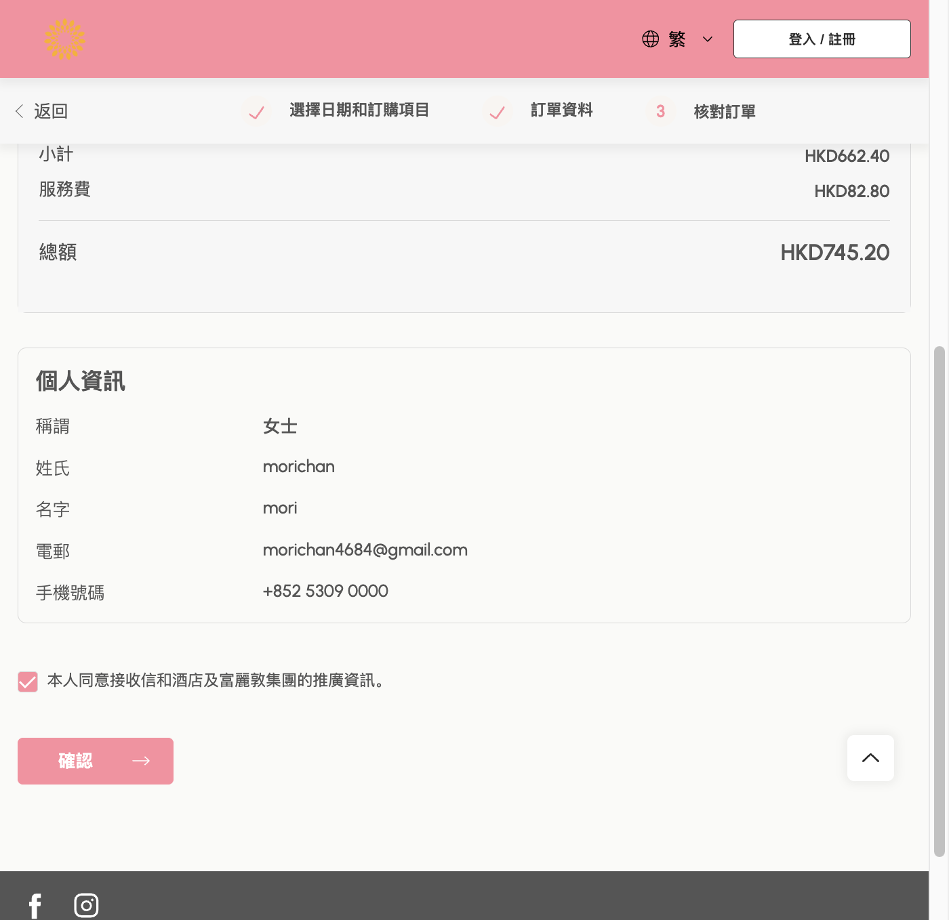The width and height of the screenshot is (949, 920).
Task: Click the 個人資訊 section heading
Action: point(81,381)
